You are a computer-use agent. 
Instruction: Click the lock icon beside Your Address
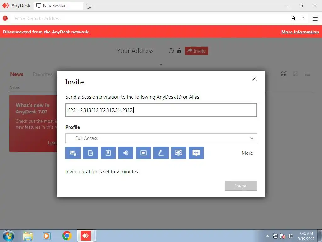[179, 51]
